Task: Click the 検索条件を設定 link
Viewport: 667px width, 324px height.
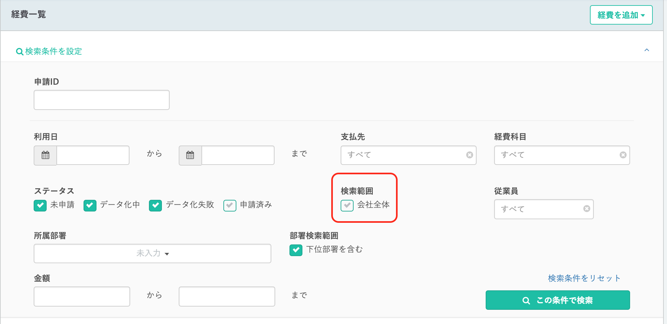Action: tap(53, 51)
